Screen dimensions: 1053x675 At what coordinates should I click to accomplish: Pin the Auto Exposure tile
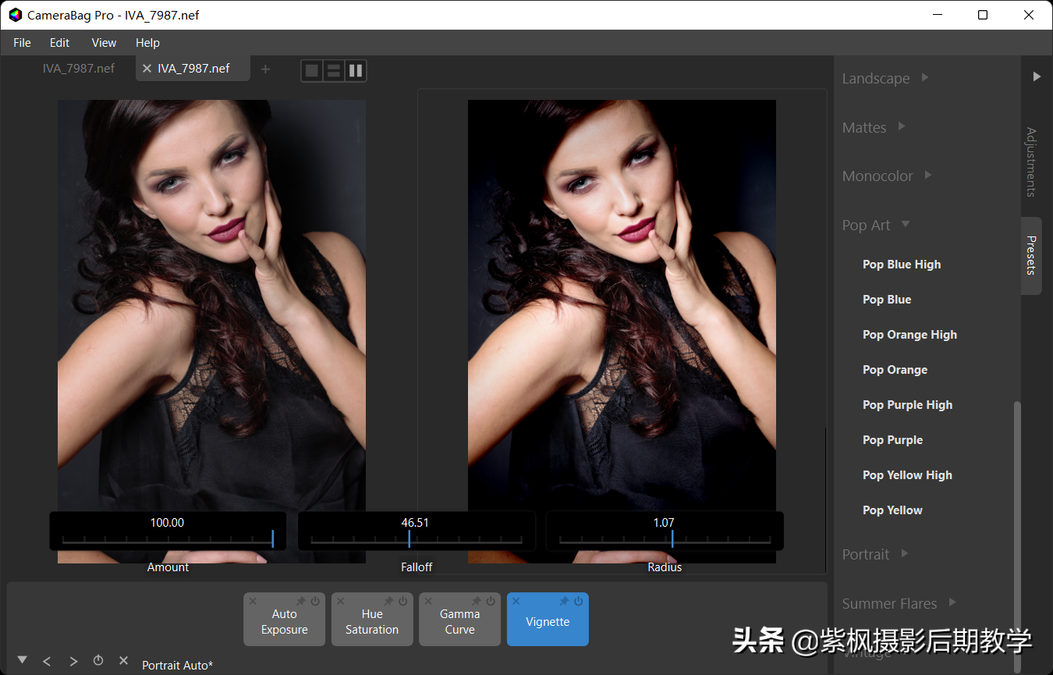(x=301, y=602)
